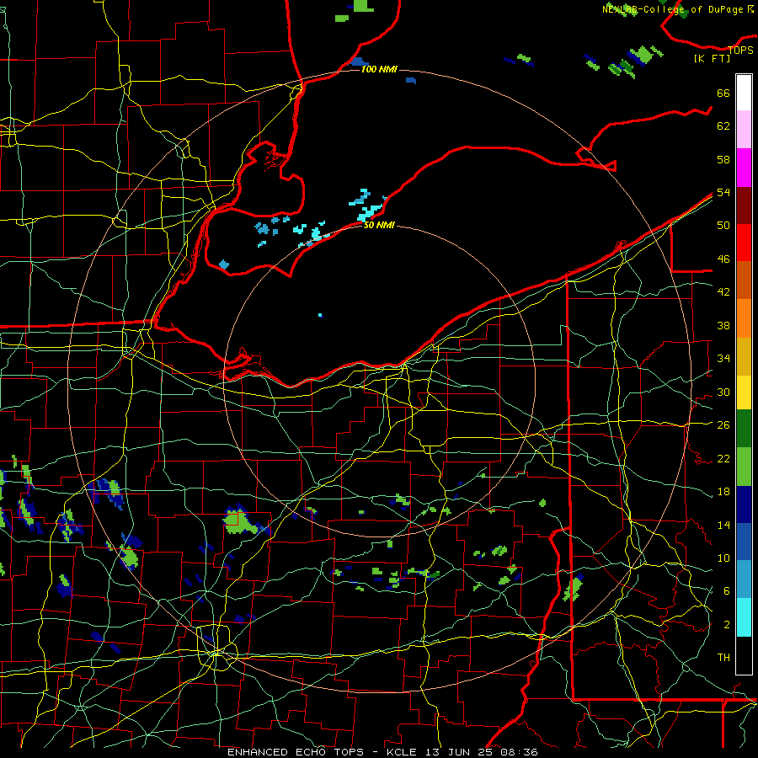The width and height of the screenshot is (758, 758).
Task: Click the white 66 kft swatch in the legend
Action: (x=744, y=93)
